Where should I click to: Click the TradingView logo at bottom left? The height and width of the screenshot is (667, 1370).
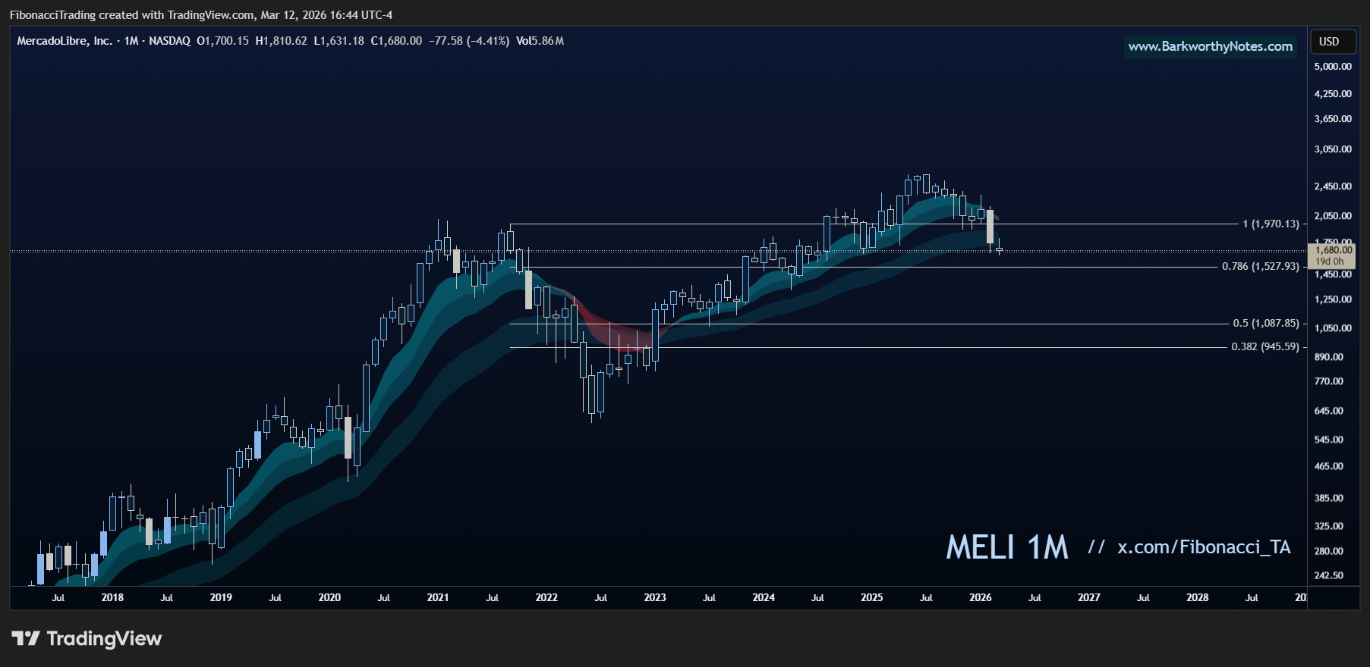[87, 639]
